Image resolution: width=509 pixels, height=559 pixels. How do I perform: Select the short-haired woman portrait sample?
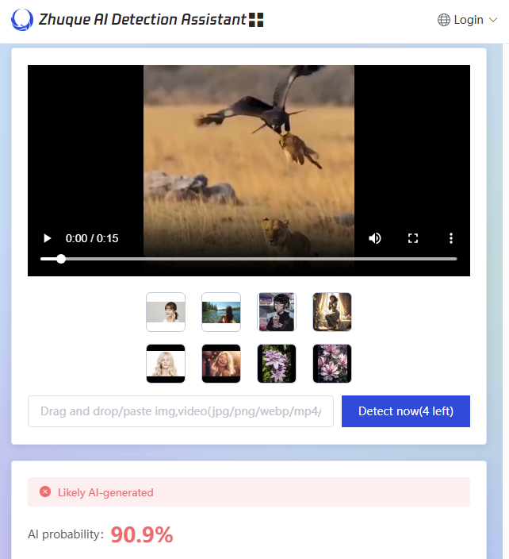click(166, 312)
